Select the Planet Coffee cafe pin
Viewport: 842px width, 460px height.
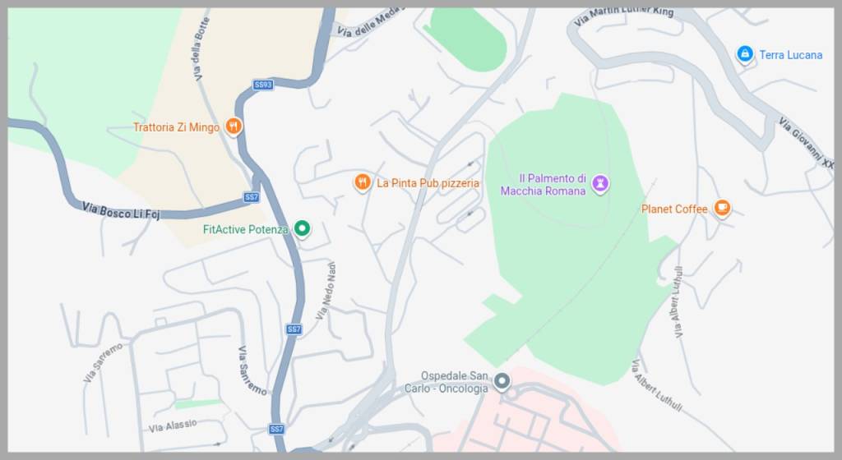point(722,208)
